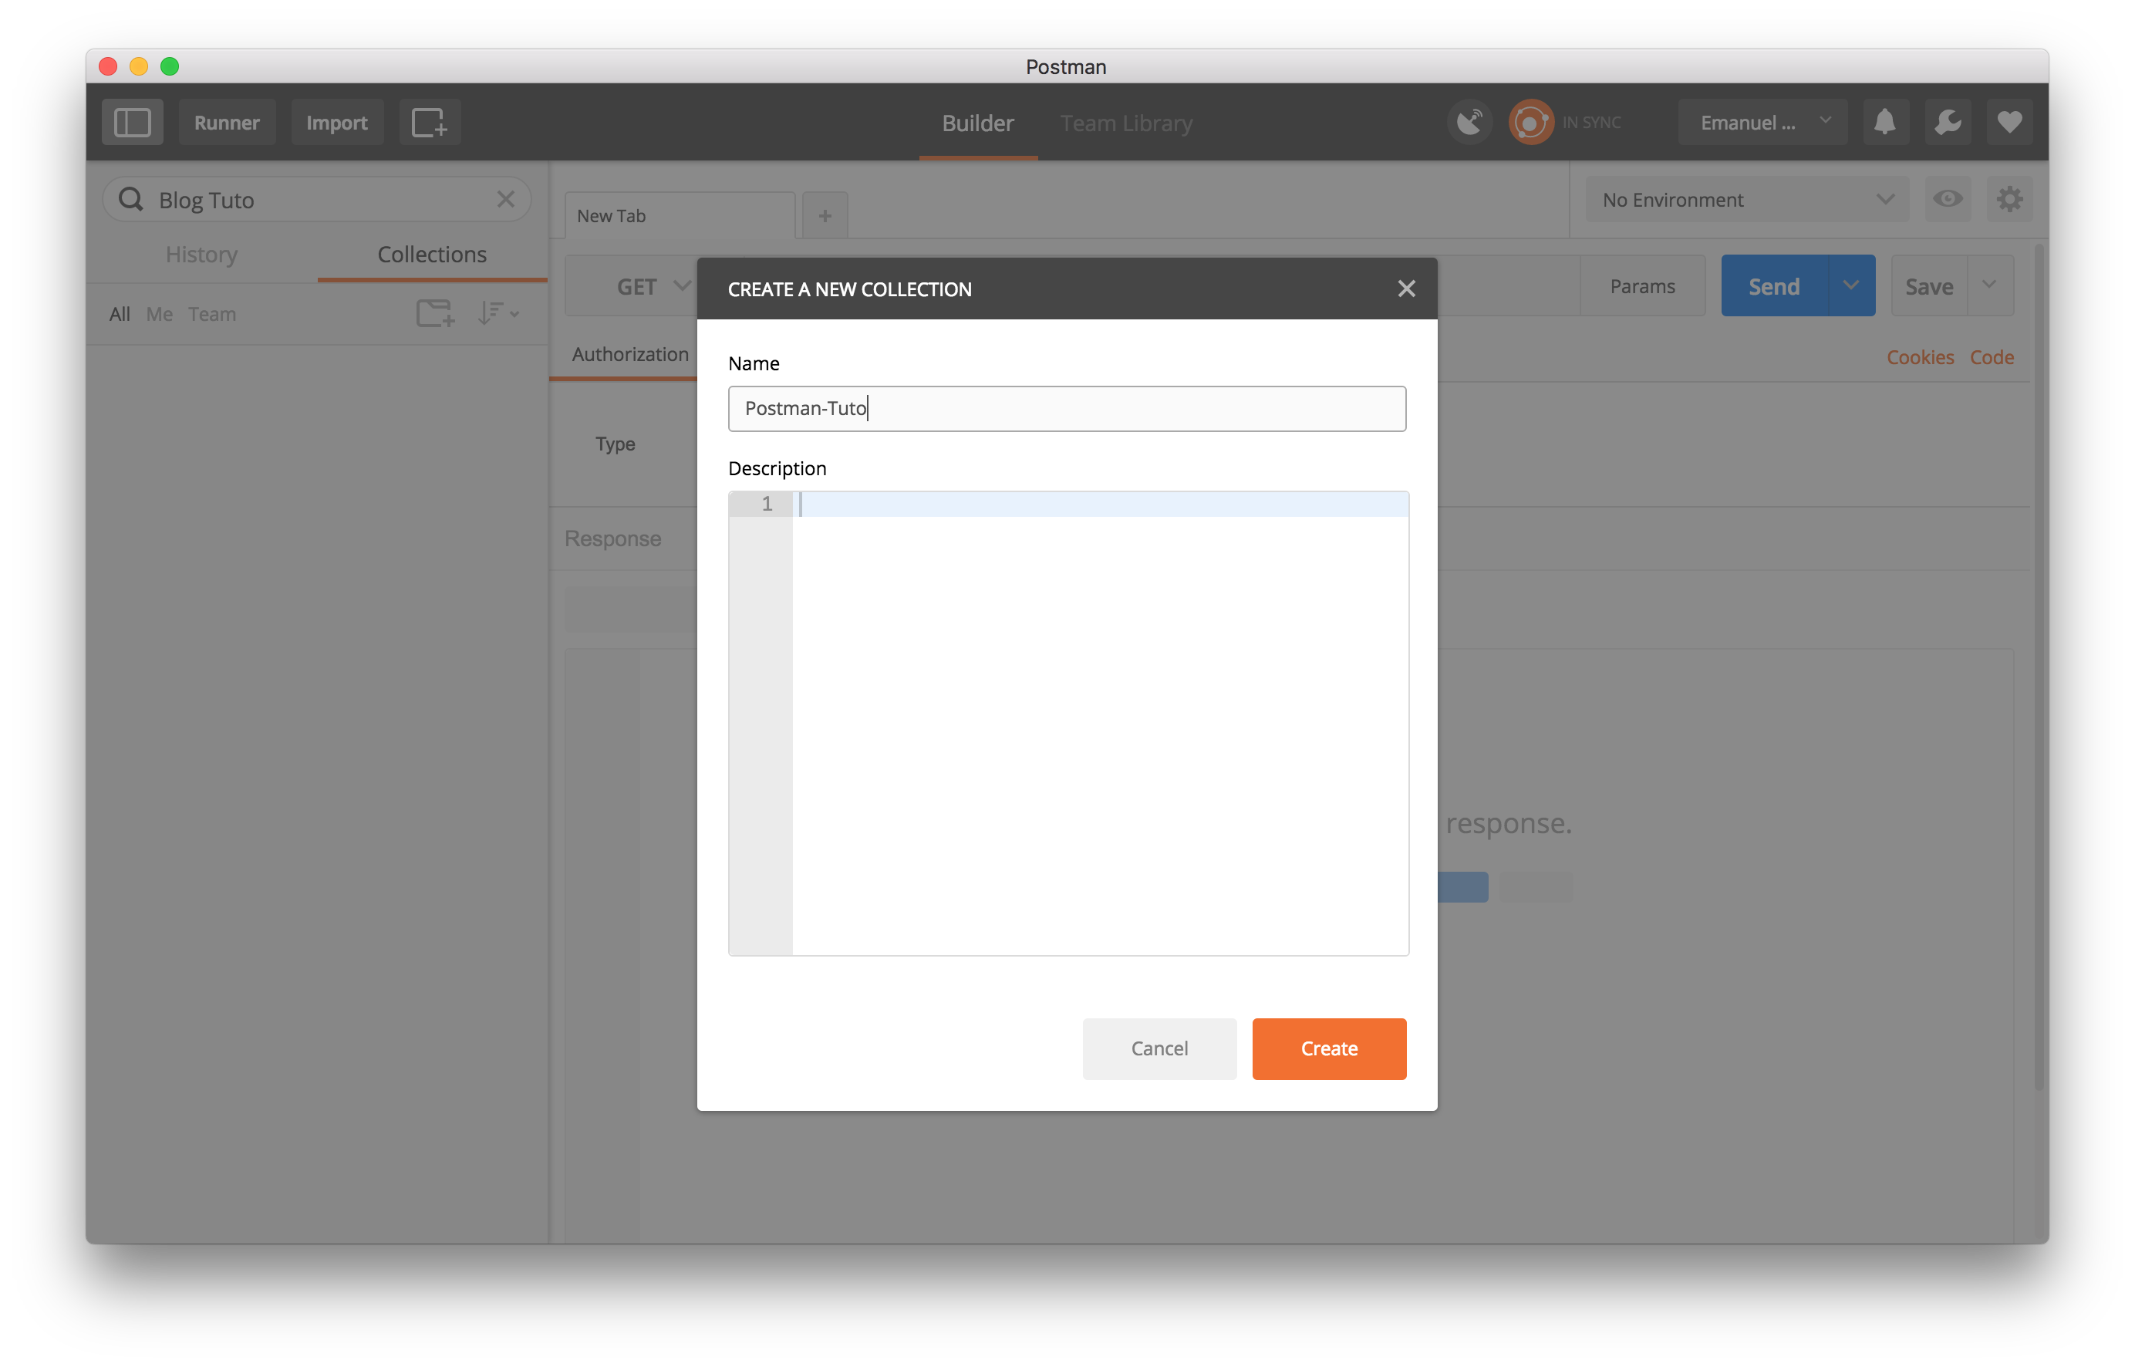Screen dimensions: 2135x1367
Task: Click the green maximize window button
Action: pyautogui.click(x=170, y=66)
